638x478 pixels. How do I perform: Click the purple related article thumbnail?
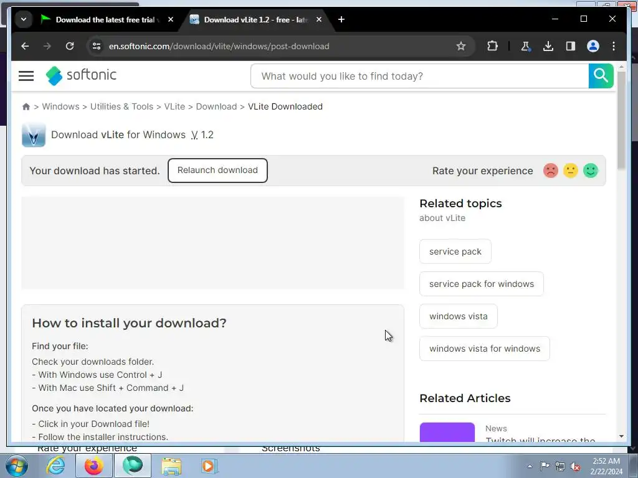tap(447, 432)
